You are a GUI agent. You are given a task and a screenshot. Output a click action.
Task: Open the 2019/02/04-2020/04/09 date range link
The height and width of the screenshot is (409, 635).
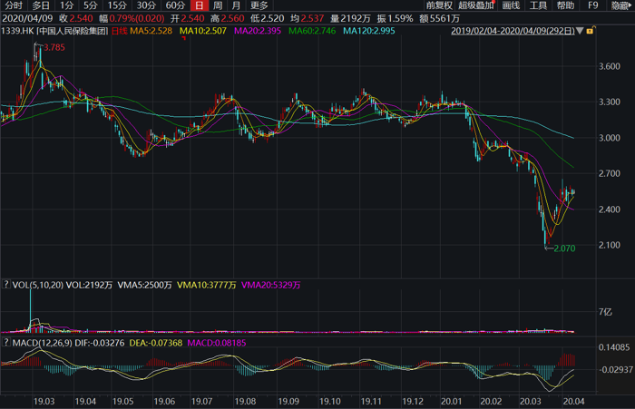tap(513, 32)
